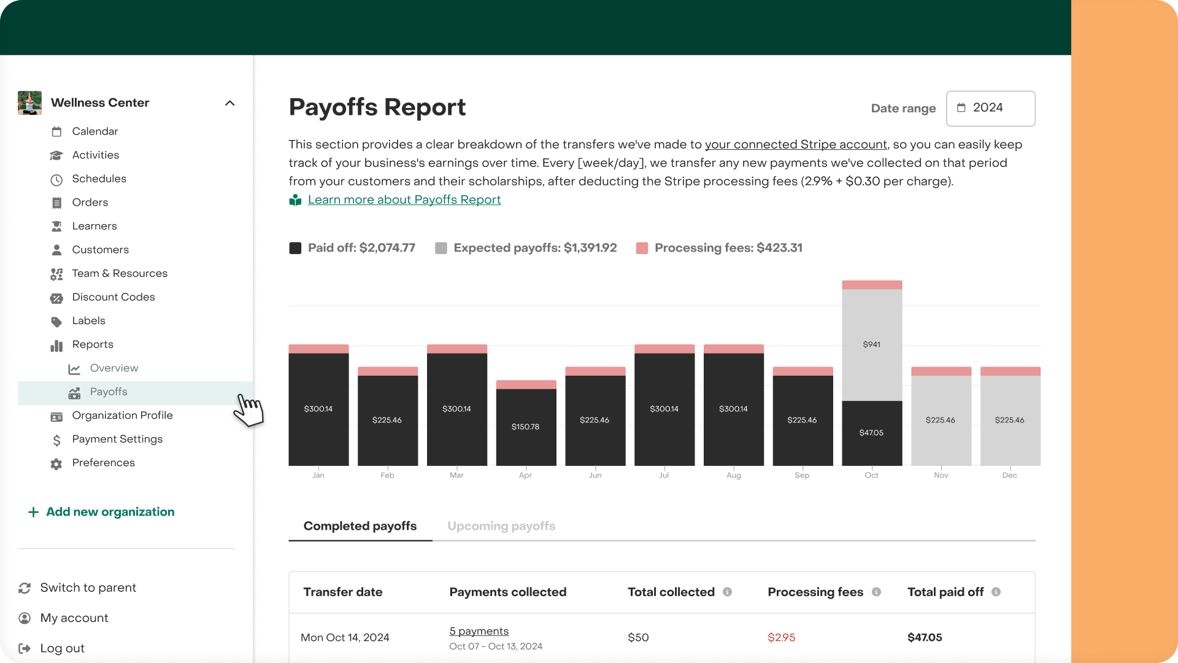The image size is (1178, 663).
Task: Collapse the Wellness Center menu chevron
Action: 230,103
